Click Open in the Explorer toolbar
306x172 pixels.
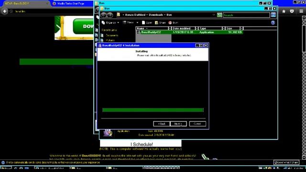coord(147,22)
